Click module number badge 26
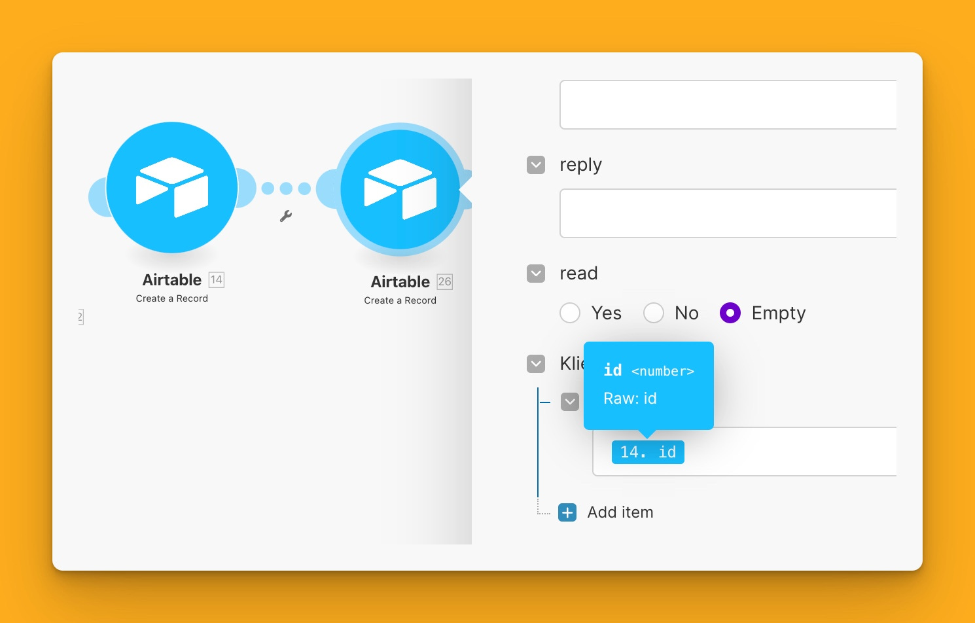The width and height of the screenshot is (975, 623). (x=445, y=282)
